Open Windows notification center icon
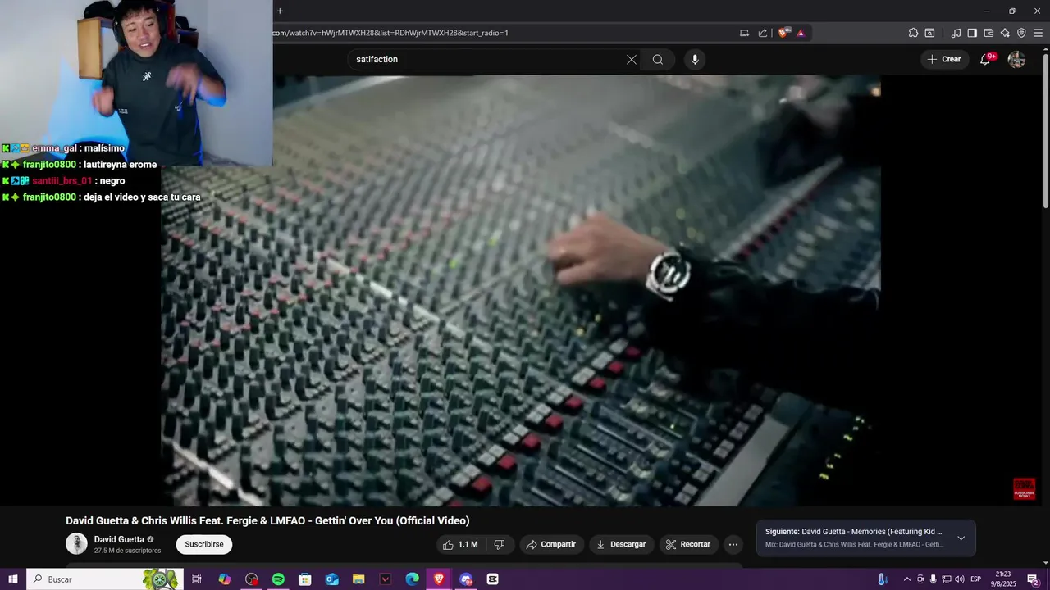The height and width of the screenshot is (590, 1050). click(1033, 579)
